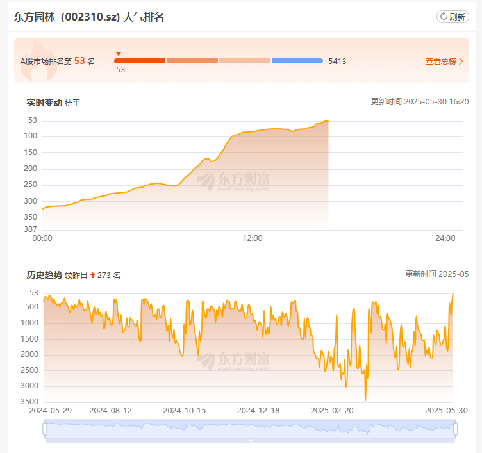
Task: Click the small 53 label under the ranking bar
Action: click(x=120, y=70)
